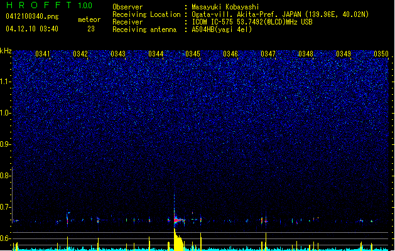The width and height of the screenshot is (395, 251).
Task: Click the time marker 0343
Action: pyautogui.click(x=118, y=54)
